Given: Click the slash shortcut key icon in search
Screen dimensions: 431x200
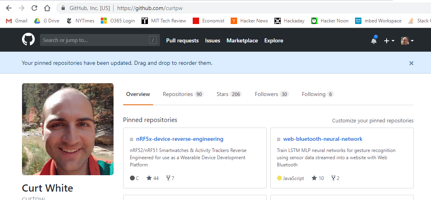Looking at the screenshot, I should click(153, 40).
